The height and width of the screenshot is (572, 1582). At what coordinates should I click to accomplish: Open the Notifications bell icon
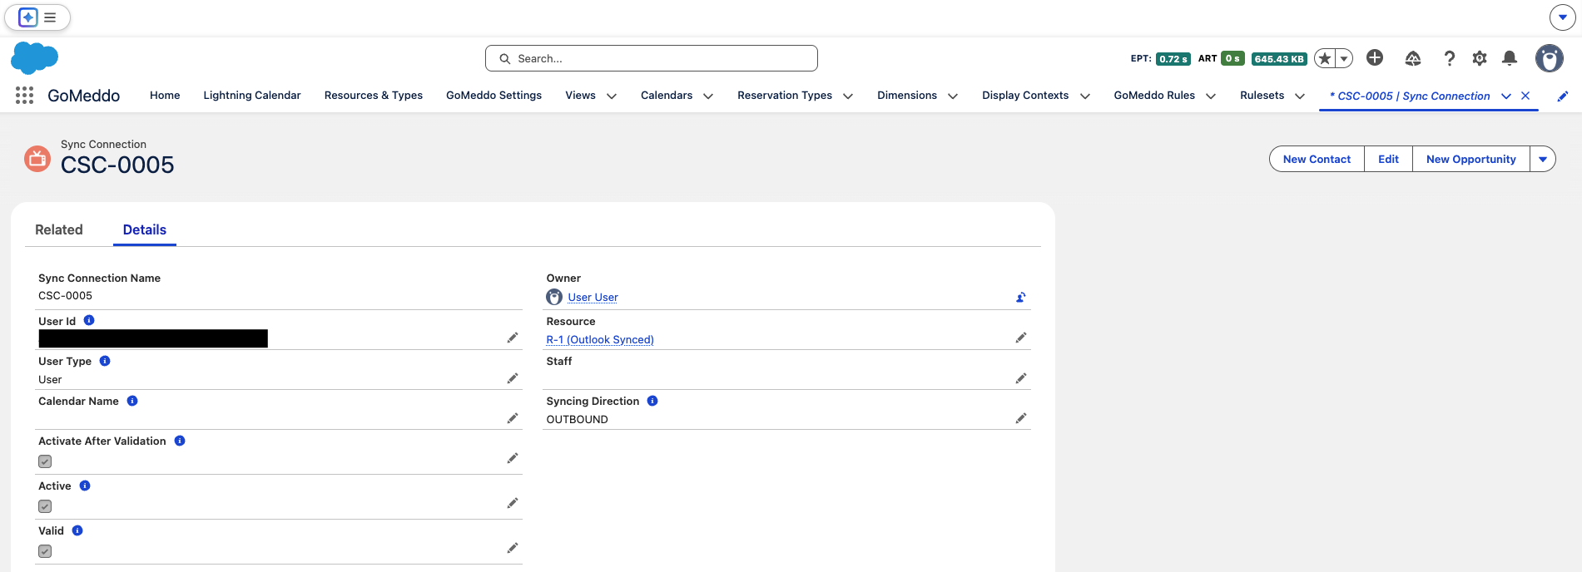pos(1510,58)
